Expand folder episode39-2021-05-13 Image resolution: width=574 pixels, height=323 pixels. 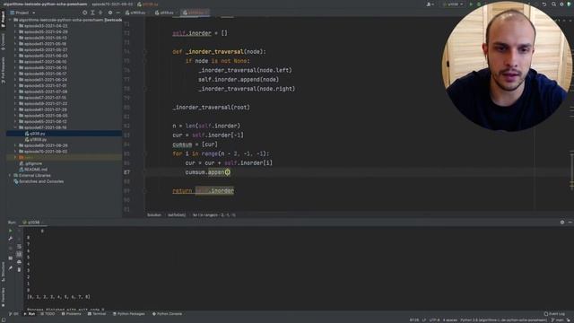coord(15,38)
